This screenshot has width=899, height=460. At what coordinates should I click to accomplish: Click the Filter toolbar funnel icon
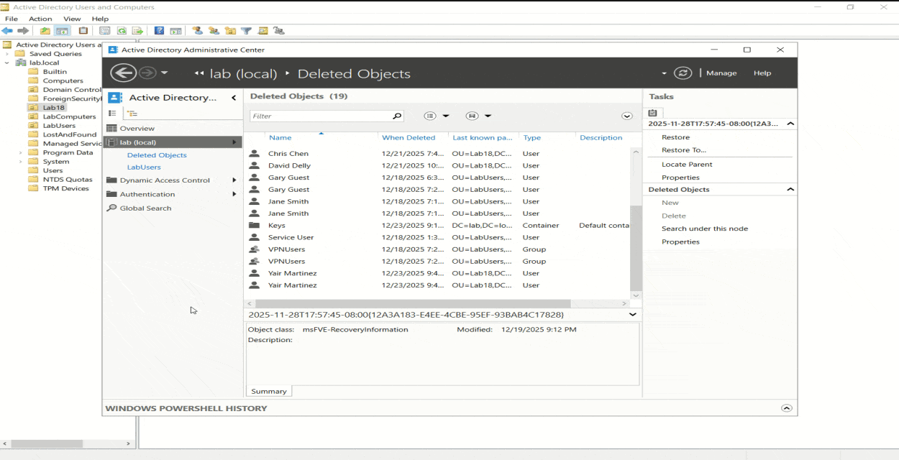pos(246,31)
